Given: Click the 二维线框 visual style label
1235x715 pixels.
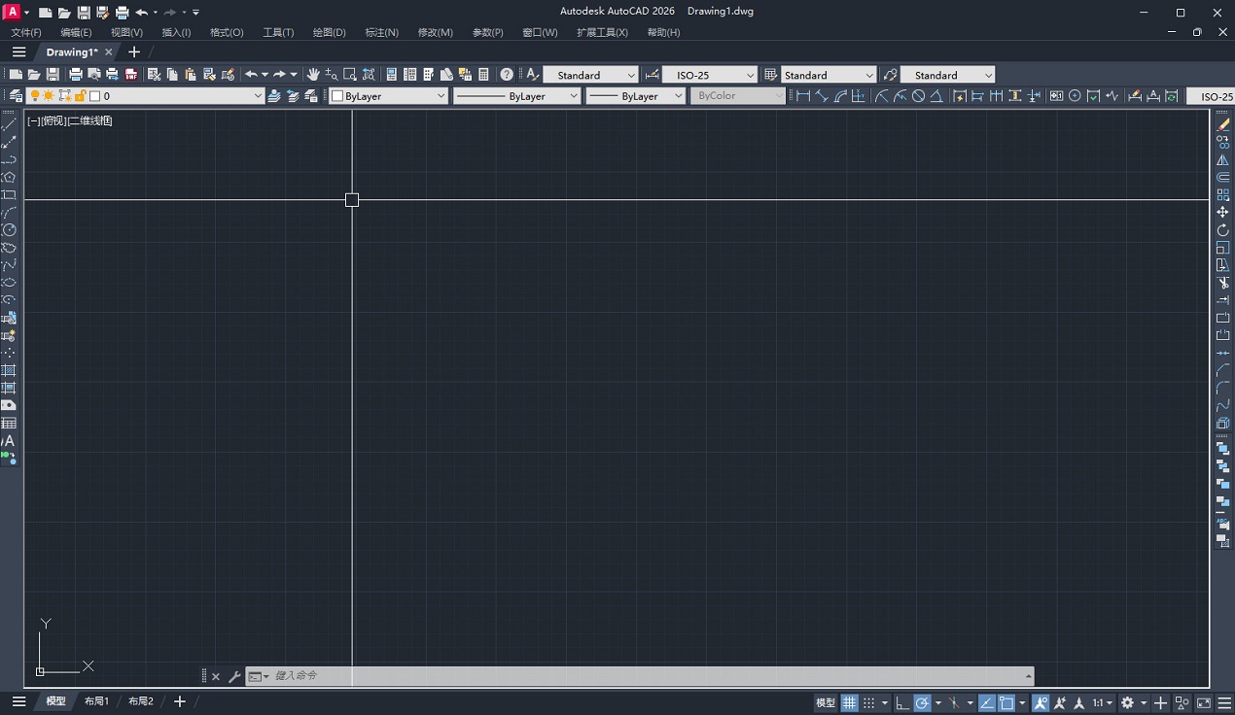Looking at the screenshot, I should pos(90,120).
